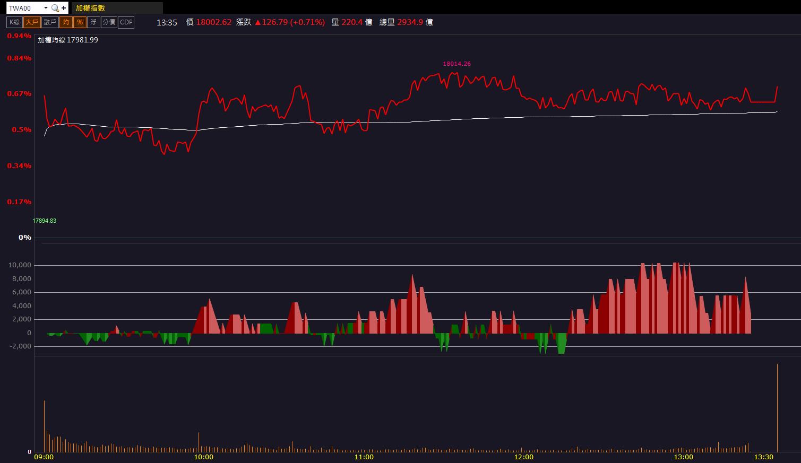Click the magnifier search icon
The image size is (801, 463).
coord(55,8)
